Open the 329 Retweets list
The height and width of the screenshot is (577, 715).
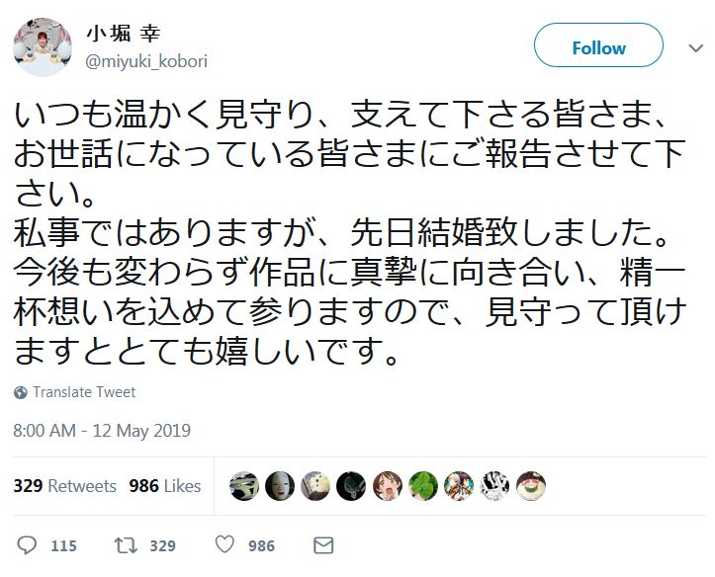(x=65, y=486)
